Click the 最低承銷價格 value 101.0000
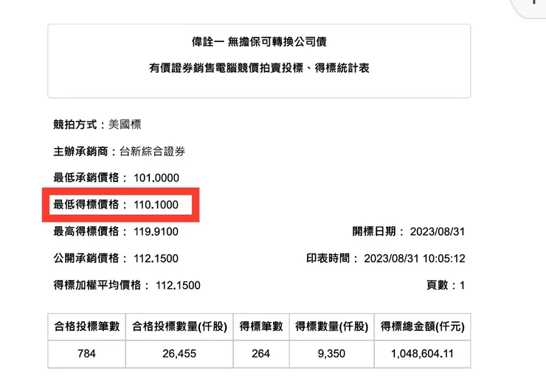Viewport: 546px width, 389px height. pyautogui.click(x=156, y=178)
